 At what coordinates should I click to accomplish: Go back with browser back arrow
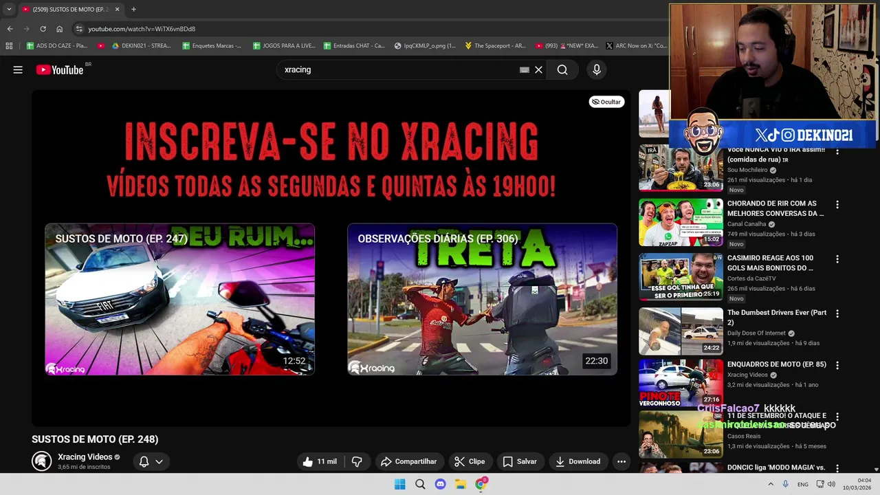pos(10,29)
